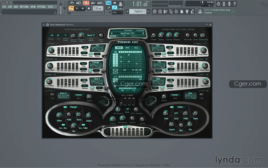
Task: Click the tempo tapper figure icon
Action: 192,12
